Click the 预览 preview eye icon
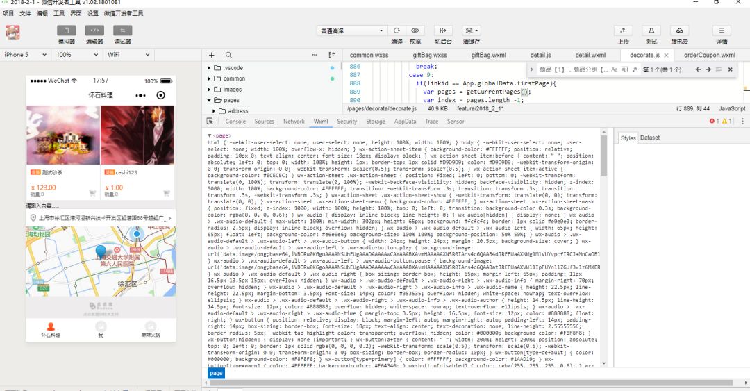This screenshot has height=391, width=750. tap(415, 31)
